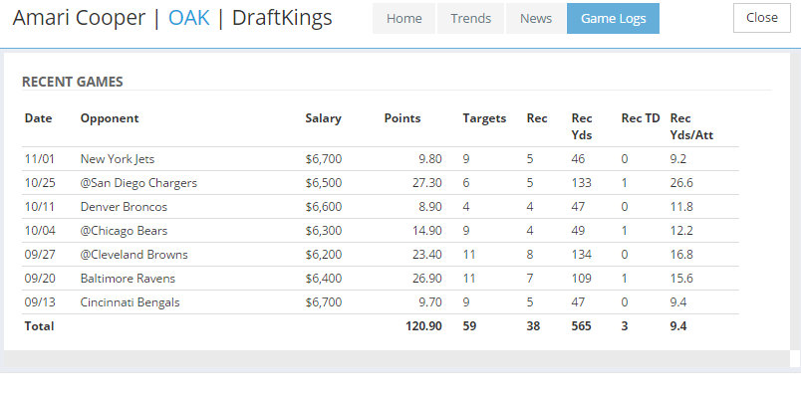
Task: Open the News tab
Action: (536, 18)
